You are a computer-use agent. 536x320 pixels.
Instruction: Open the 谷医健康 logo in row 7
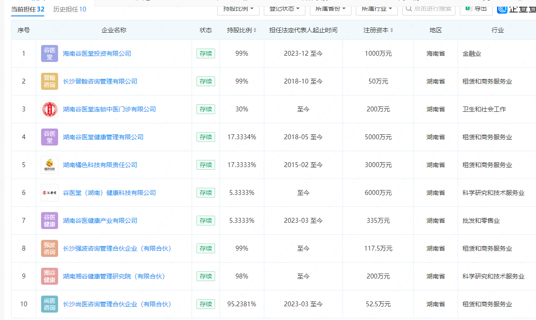(x=50, y=221)
